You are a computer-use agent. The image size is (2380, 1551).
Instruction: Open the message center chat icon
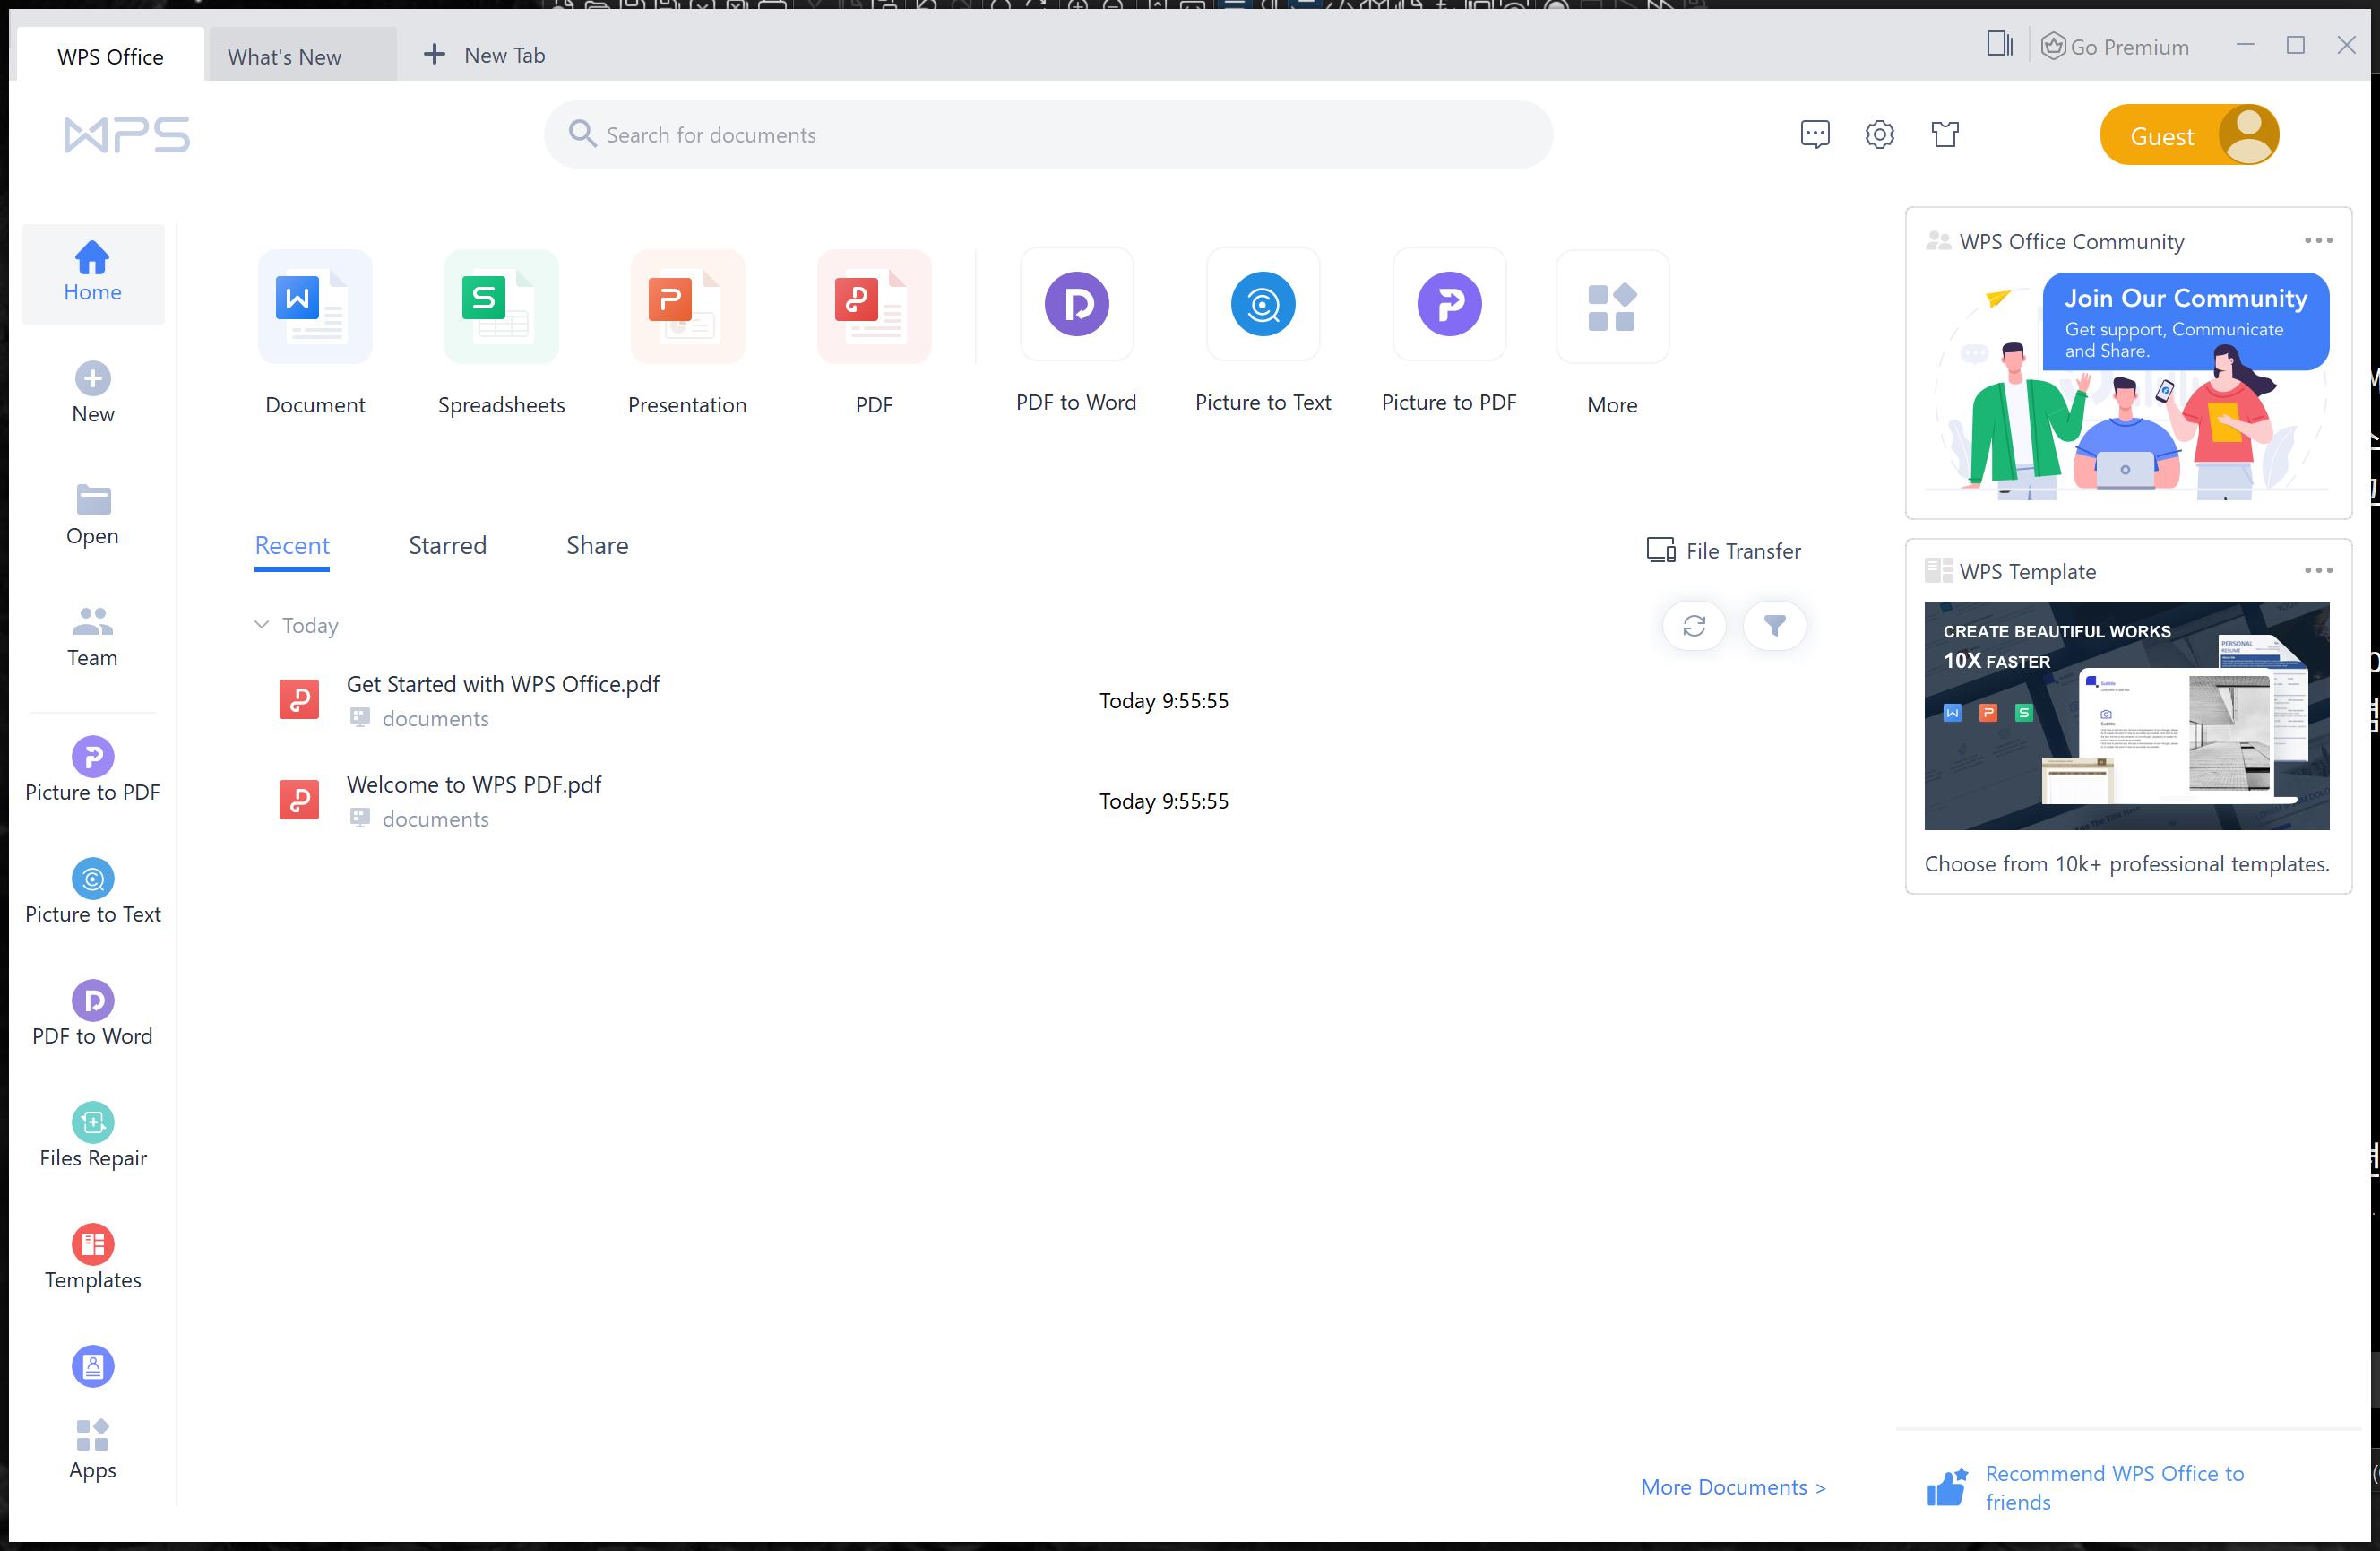pyautogui.click(x=1815, y=134)
